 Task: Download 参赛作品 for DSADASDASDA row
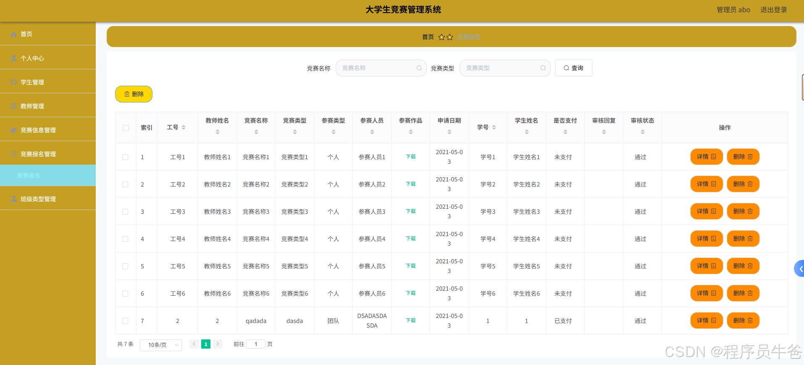411,320
